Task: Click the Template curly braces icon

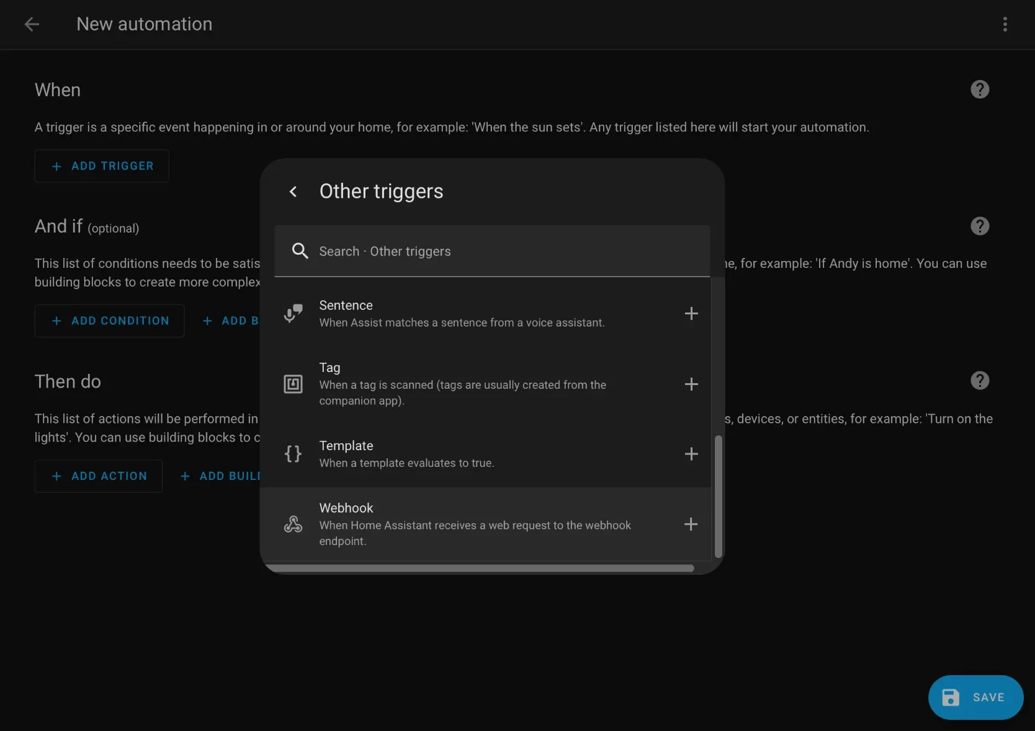Action: tap(293, 454)
